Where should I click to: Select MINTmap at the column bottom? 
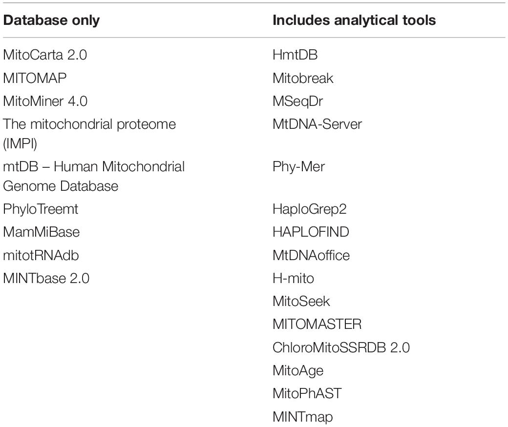tap(302, 417)
